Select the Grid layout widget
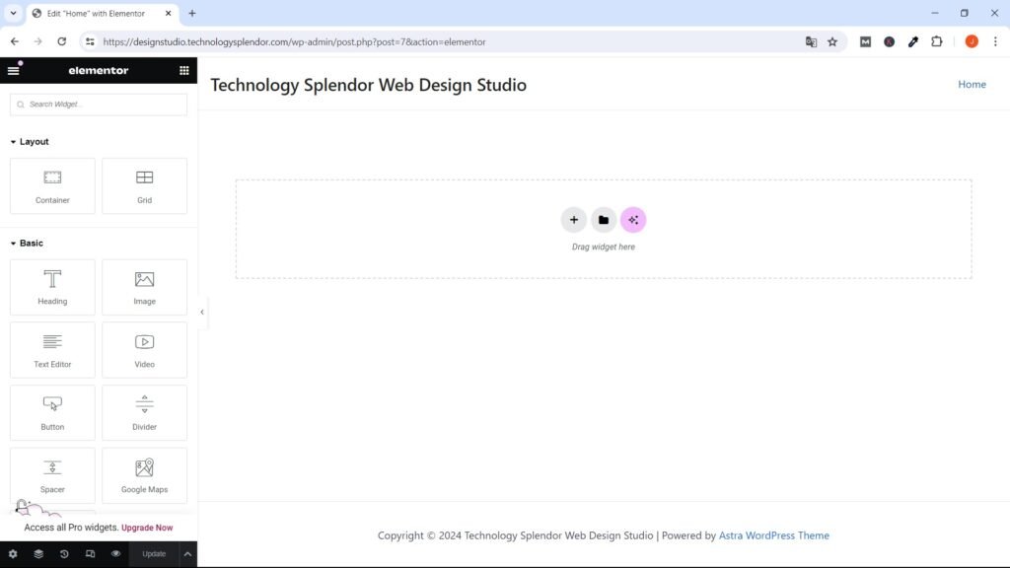 144,185
